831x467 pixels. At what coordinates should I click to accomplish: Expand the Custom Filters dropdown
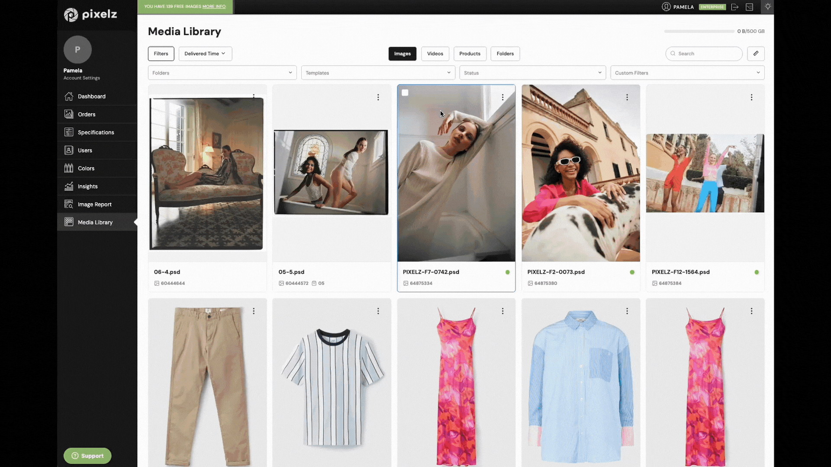(x=687, y=73)
